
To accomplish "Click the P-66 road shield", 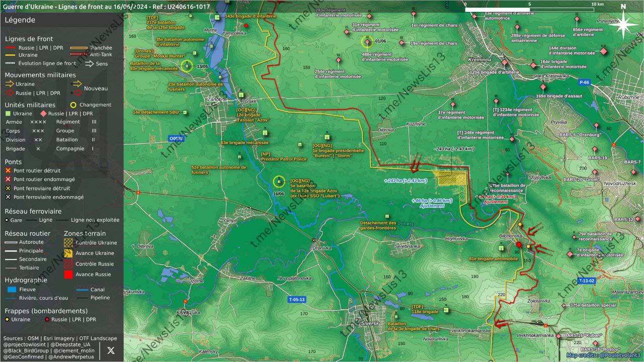I will 584,82.
